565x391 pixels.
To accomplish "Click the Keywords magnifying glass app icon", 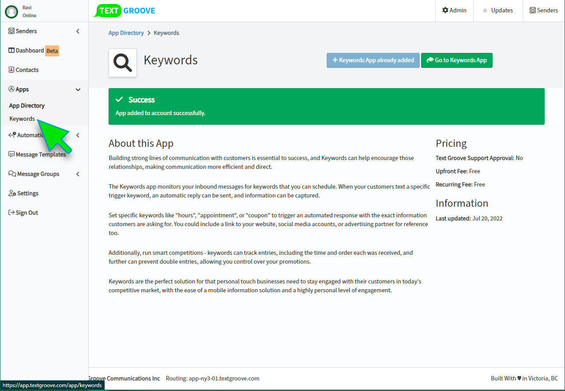I will point(123,63).
